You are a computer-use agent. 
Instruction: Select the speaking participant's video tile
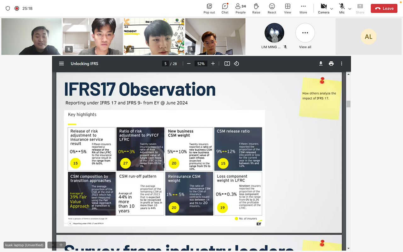click(31, 37)
